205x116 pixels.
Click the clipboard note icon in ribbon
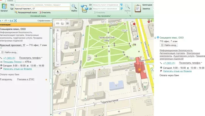(138, 8)
